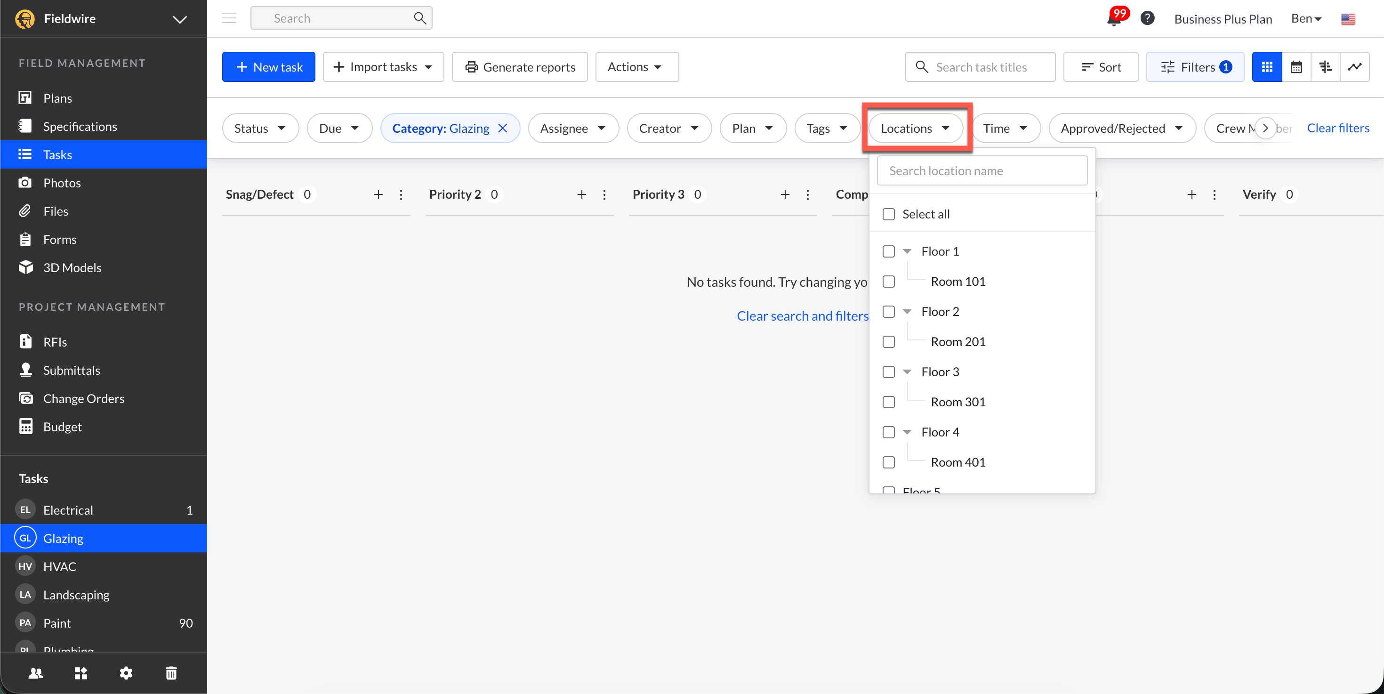Open the Due filter dropdown

coord(339,129)
